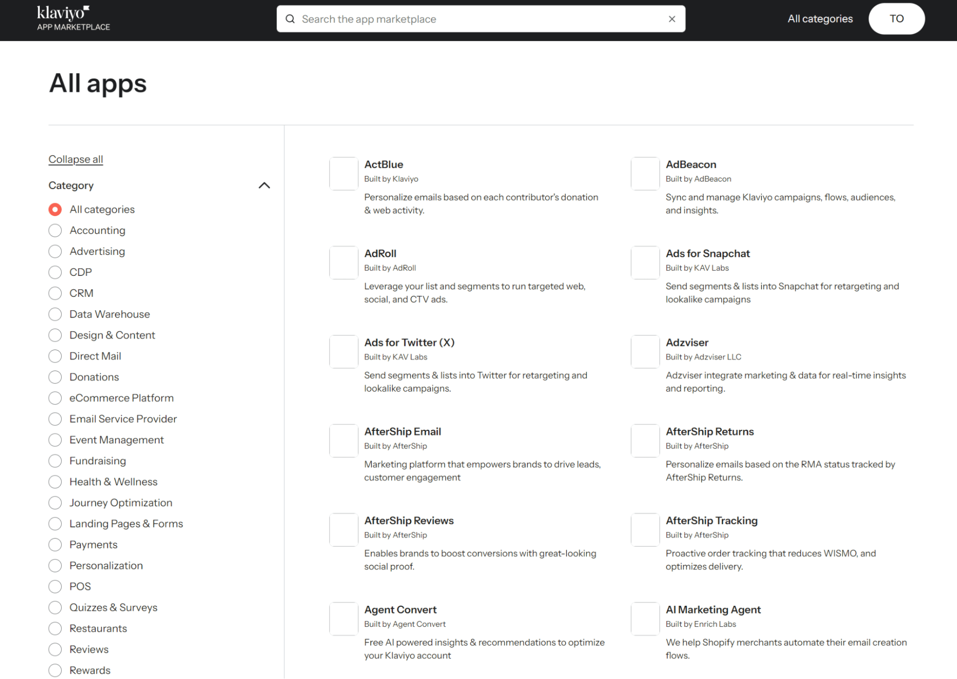Click the 'All apps' page heading
The width and height of the screenshot is (957, 679).
pyautogui.click(x=98, y=83)
